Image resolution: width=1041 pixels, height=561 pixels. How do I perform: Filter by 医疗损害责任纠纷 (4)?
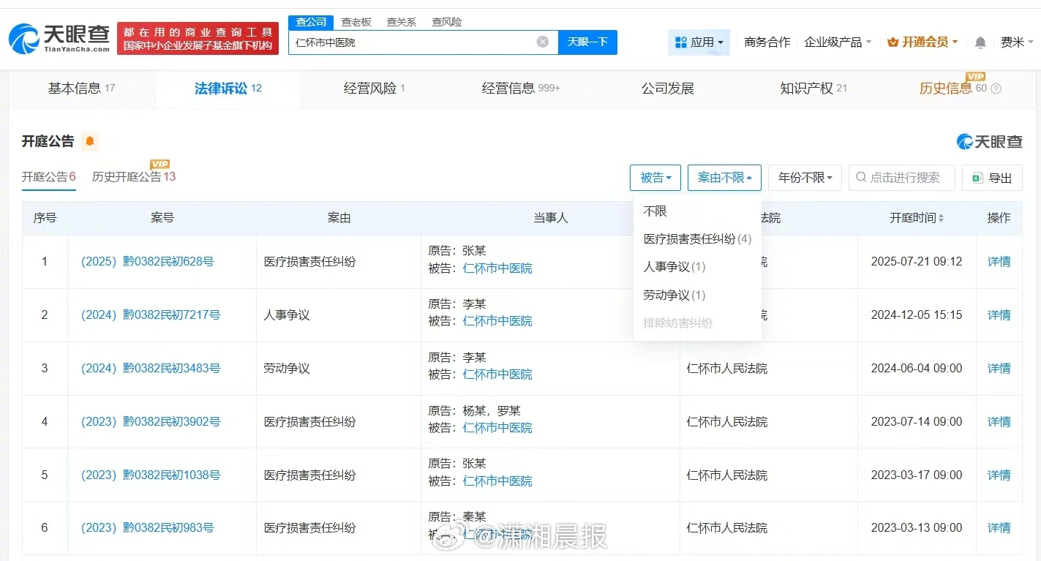[x=697, y=239]
